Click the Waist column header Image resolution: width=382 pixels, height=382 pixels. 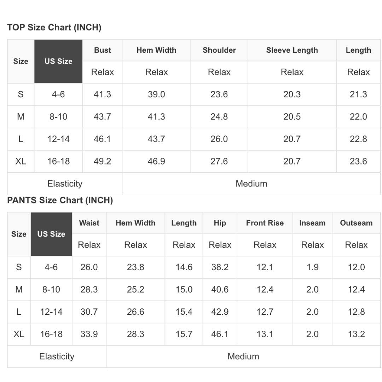[x=89, y=223]
